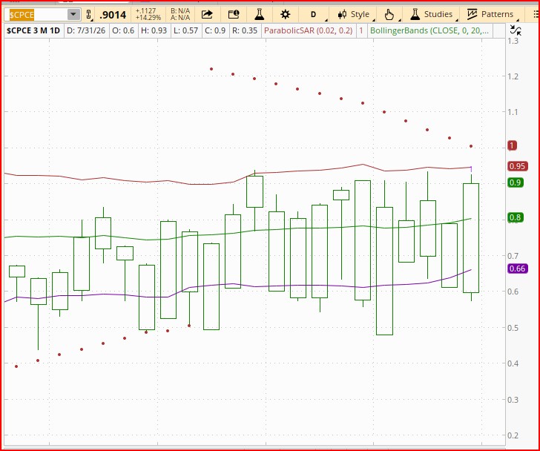Click the share chart arrow icon
The height and width of the screenshot is (451, 540).
(x=207, y=14)
